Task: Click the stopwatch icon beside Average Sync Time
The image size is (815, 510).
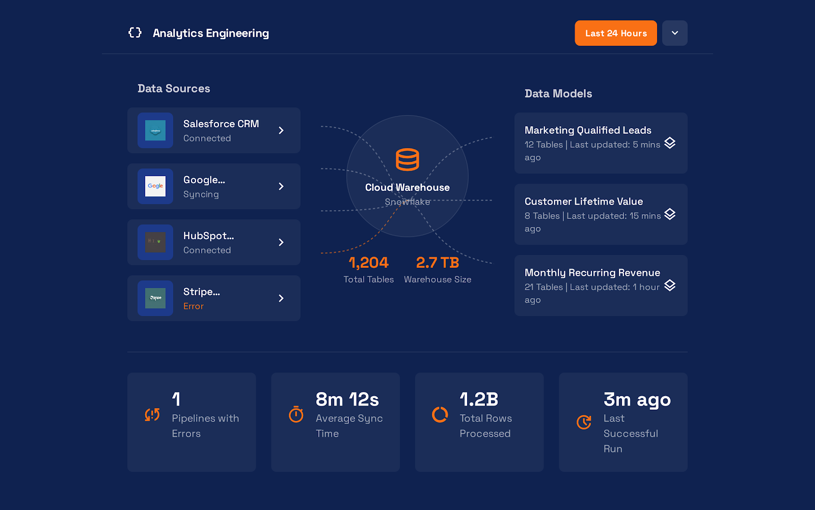Action: (295, 415)
